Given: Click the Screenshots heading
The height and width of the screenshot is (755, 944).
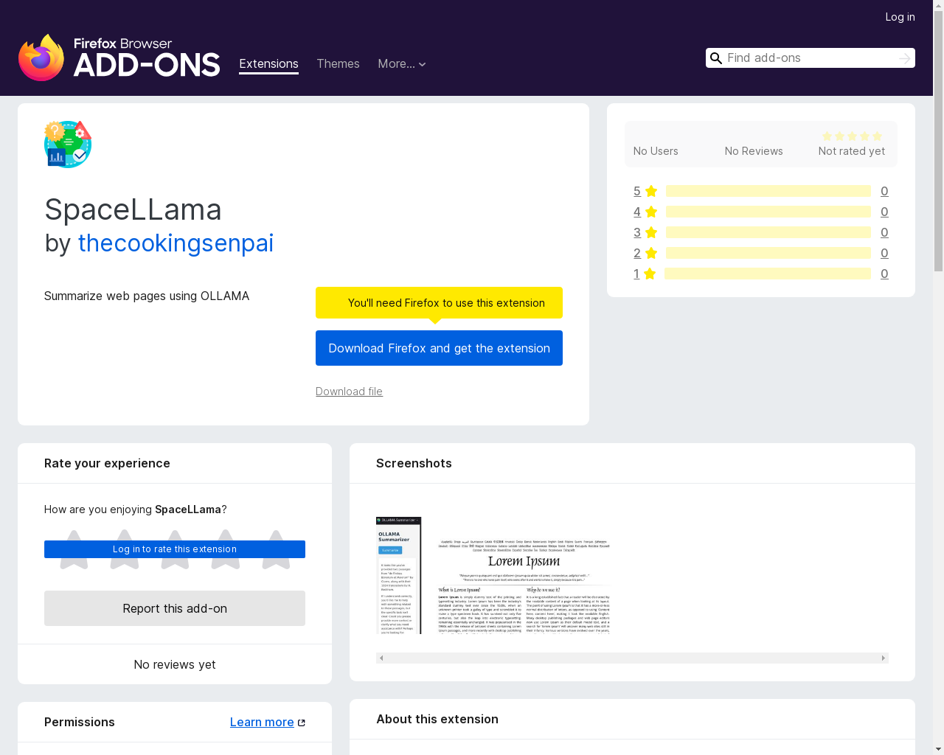Looking at the screenshot, I should tap(414, 463).
